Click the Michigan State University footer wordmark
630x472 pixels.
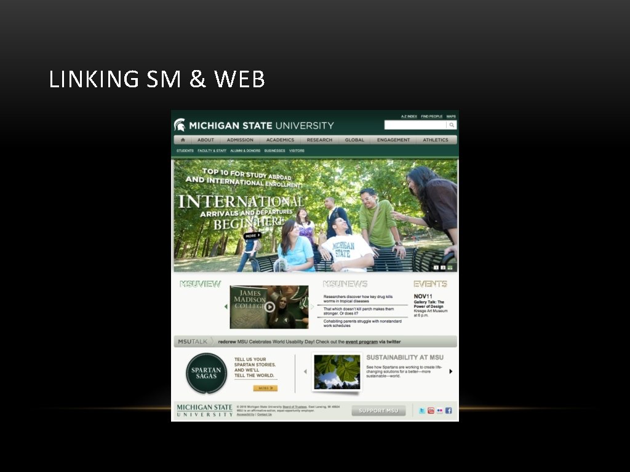click(204, 411)
